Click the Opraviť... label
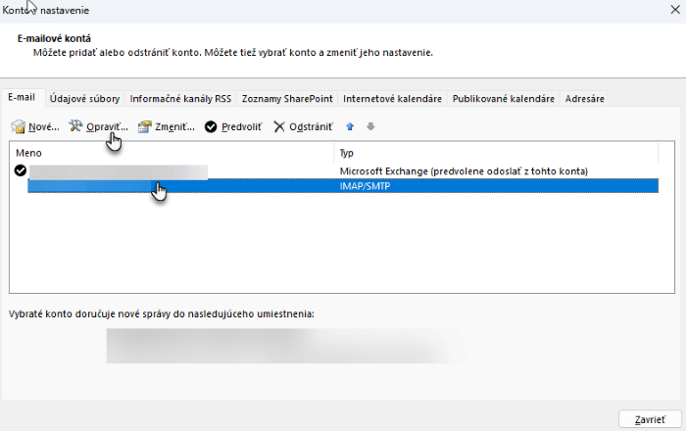686x431 pixels. point(107,126)
